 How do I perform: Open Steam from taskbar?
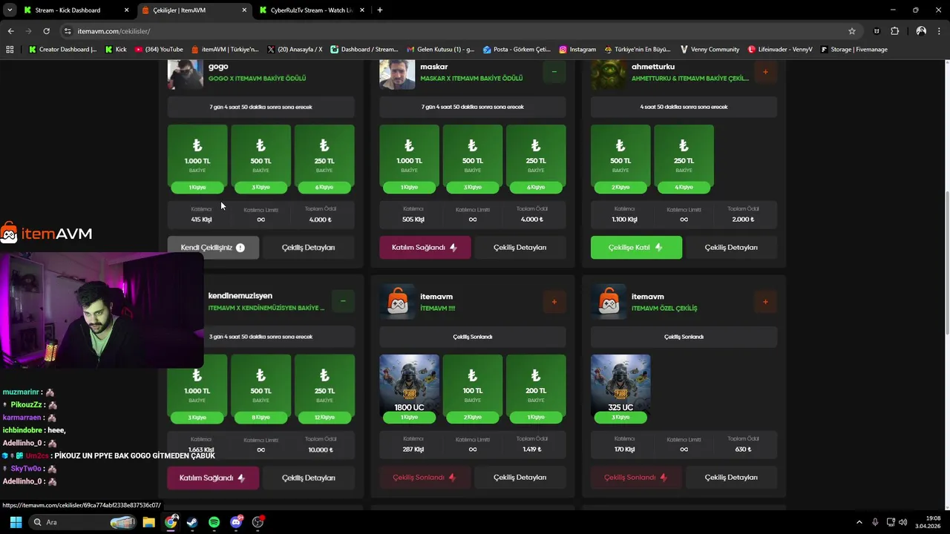click(192, 522)
